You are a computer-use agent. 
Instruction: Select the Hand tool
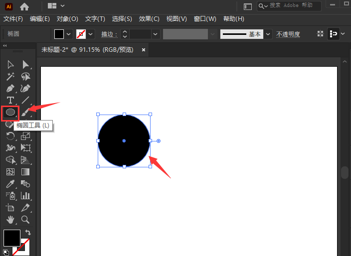point(10,220)
